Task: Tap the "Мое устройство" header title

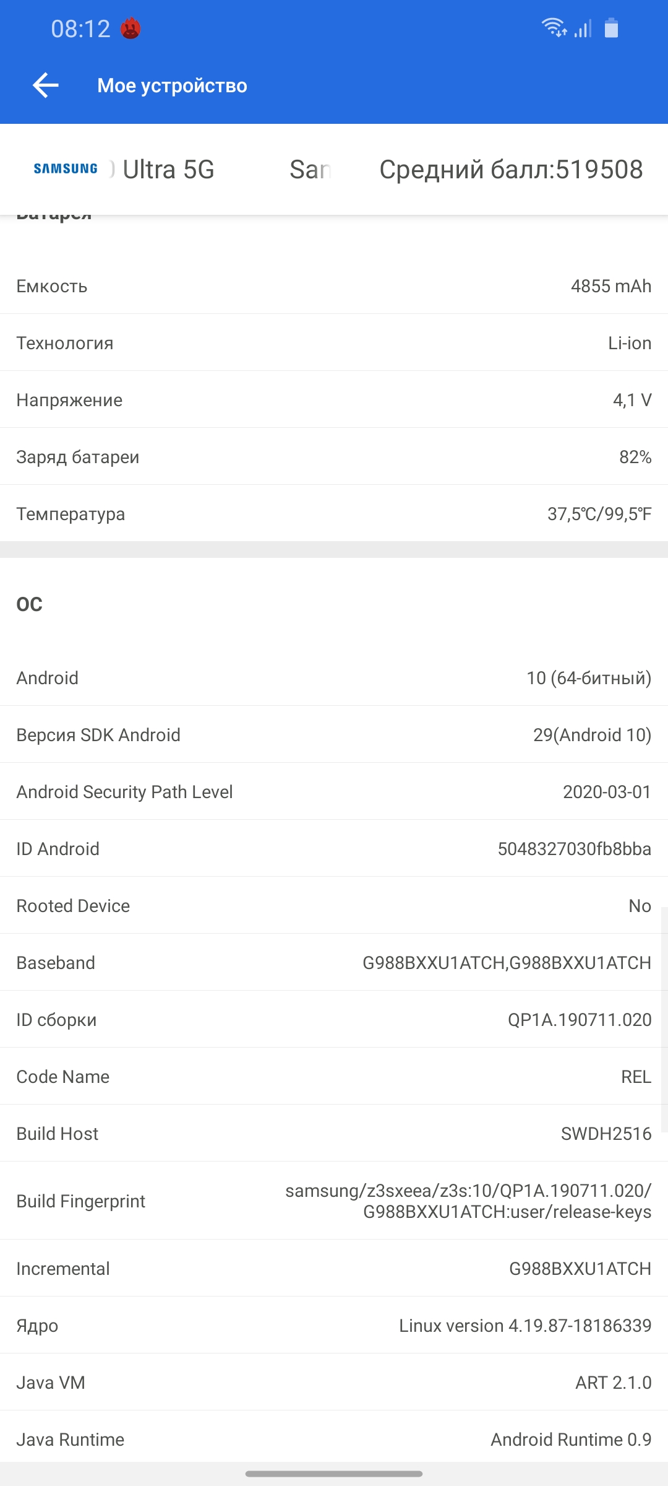Action: click(172, 85)
